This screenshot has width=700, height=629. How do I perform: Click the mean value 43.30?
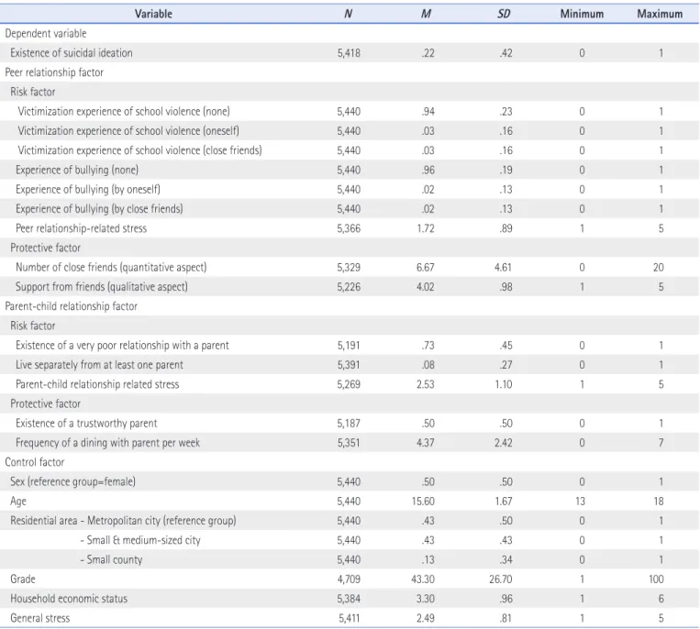point(423,579)
